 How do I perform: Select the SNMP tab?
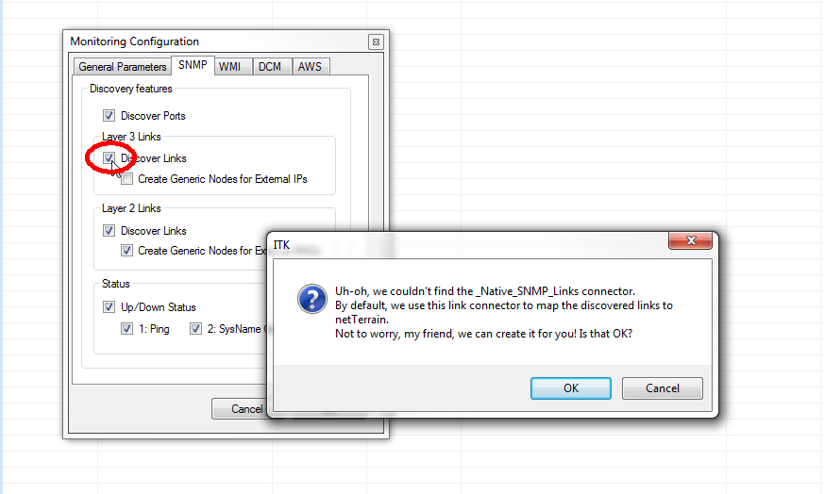193,65
